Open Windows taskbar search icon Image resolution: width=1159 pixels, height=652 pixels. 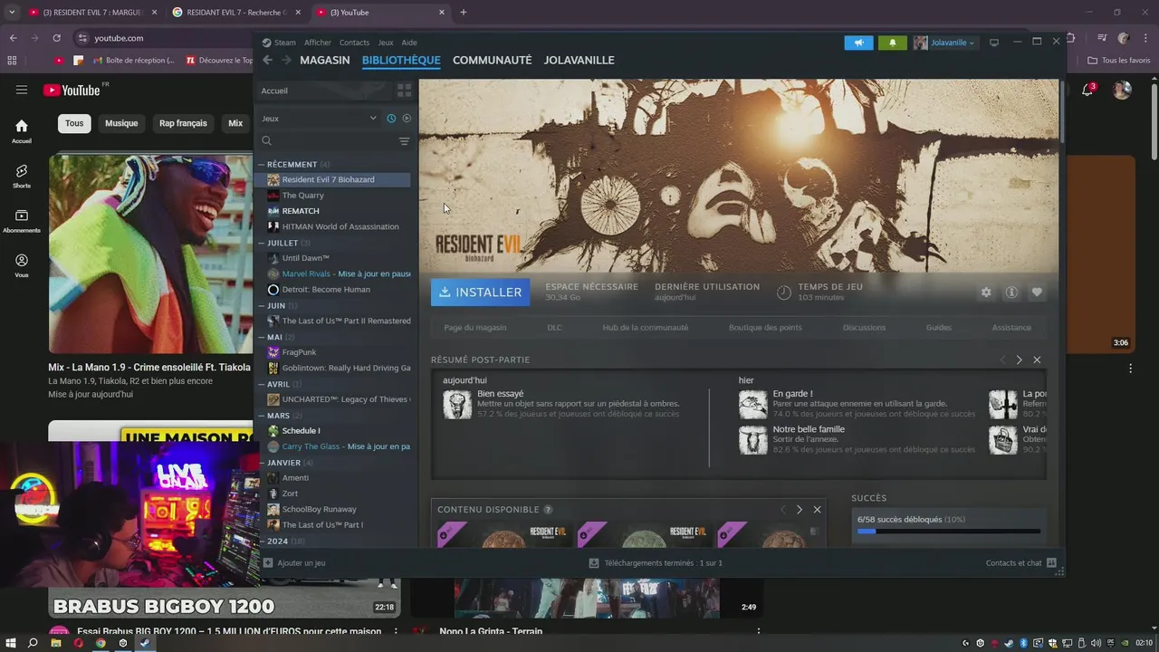tap(33, 643)
